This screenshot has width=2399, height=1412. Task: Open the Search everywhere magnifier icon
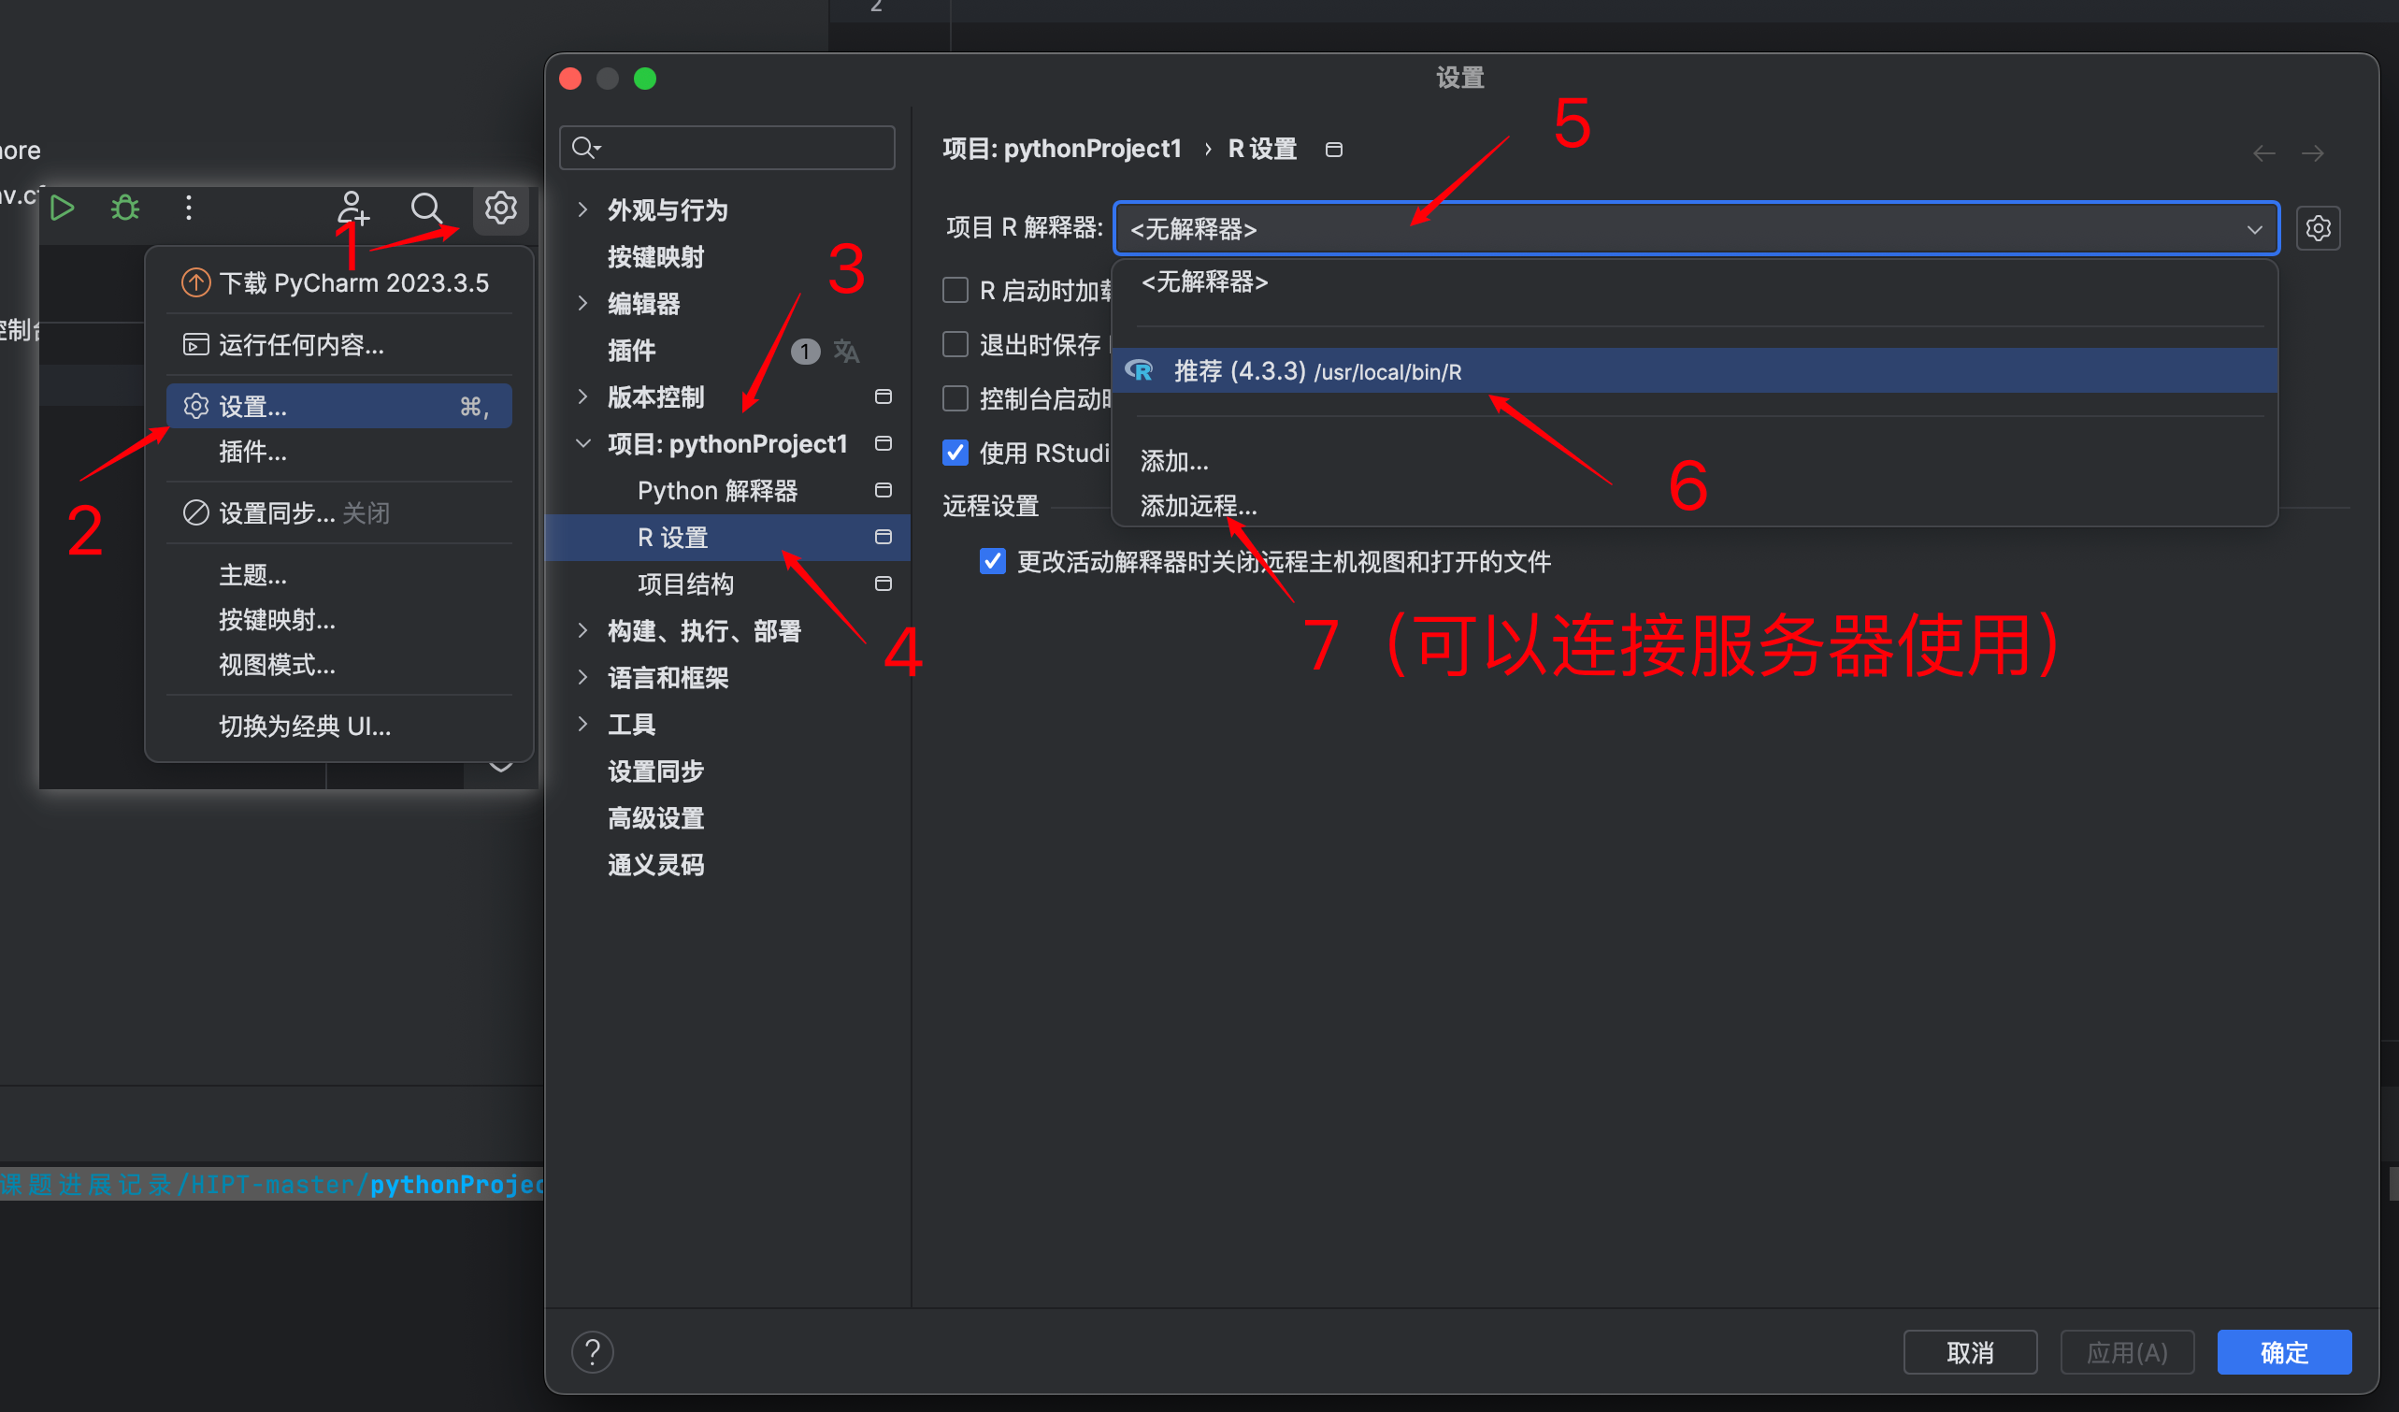click(426, 208)
